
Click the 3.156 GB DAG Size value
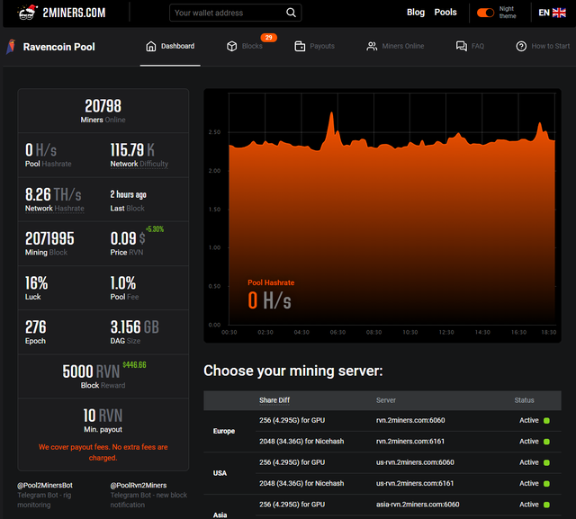[x=134, y=327]
